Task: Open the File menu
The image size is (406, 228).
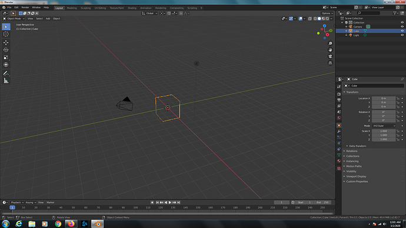Action: (x=9, y=8)
